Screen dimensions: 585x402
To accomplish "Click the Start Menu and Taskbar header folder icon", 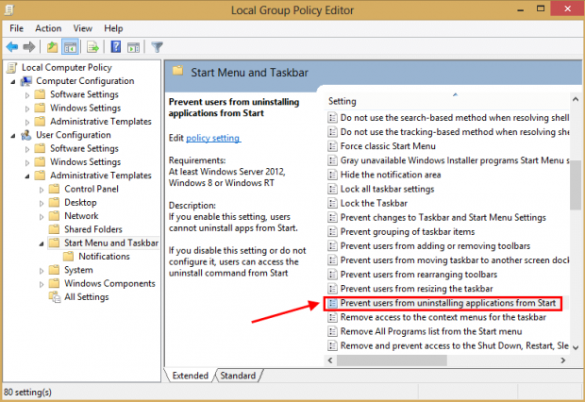I will pos(178,71).
